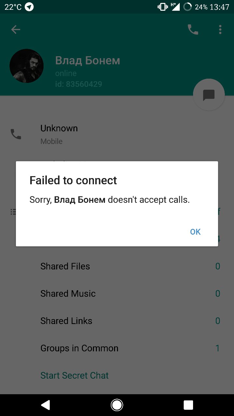Tap Android navigation Back triangle
Viewport: 234px width, 416px height.
coord(45,405)
